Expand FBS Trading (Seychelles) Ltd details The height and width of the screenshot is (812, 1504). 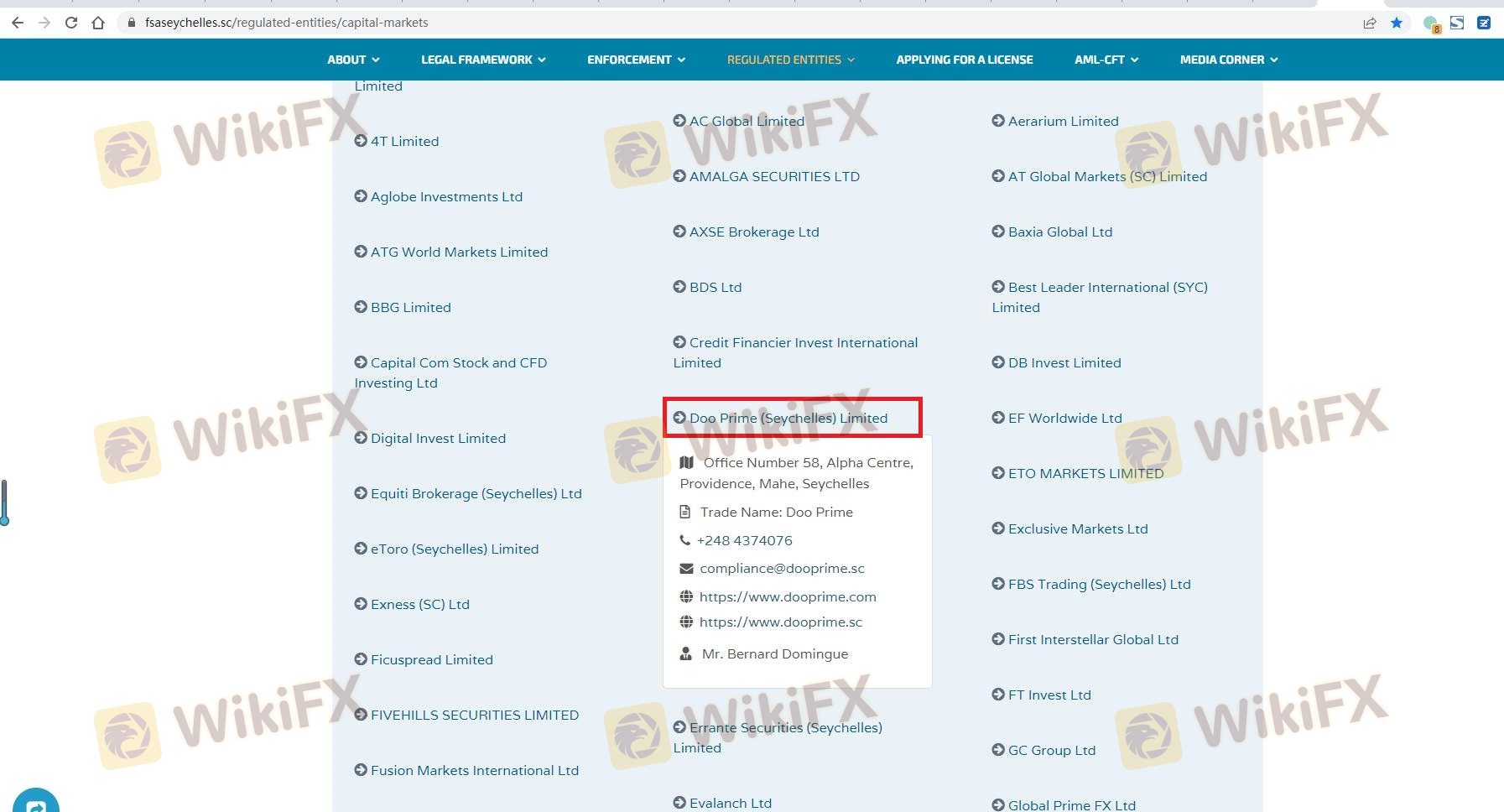(x=1099, y=584)
